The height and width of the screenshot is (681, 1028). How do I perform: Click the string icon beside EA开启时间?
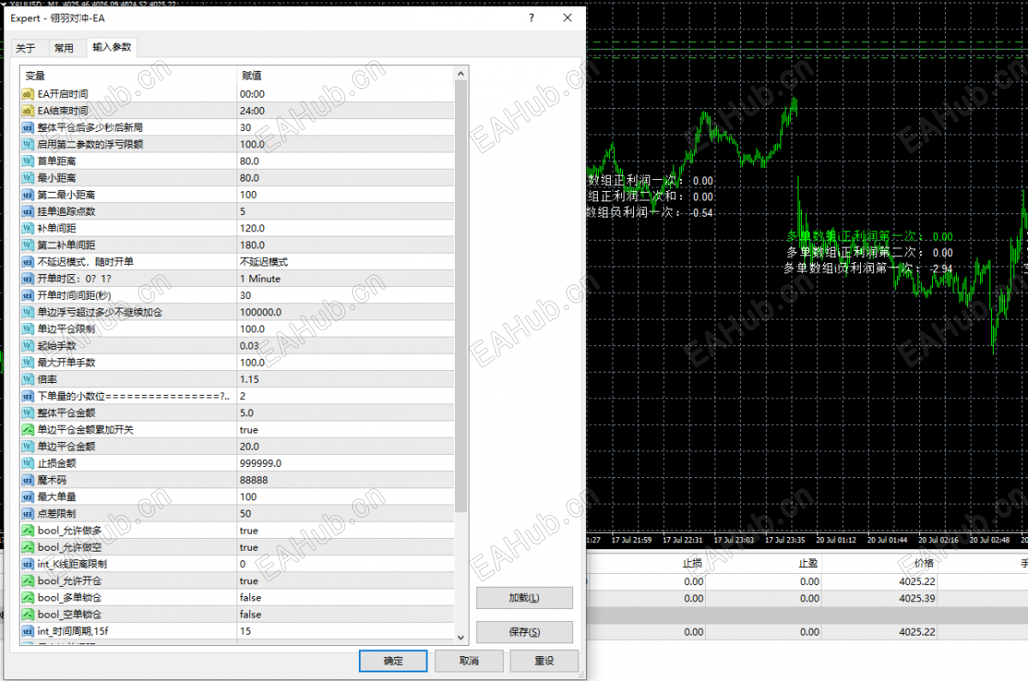pos(27,94)
